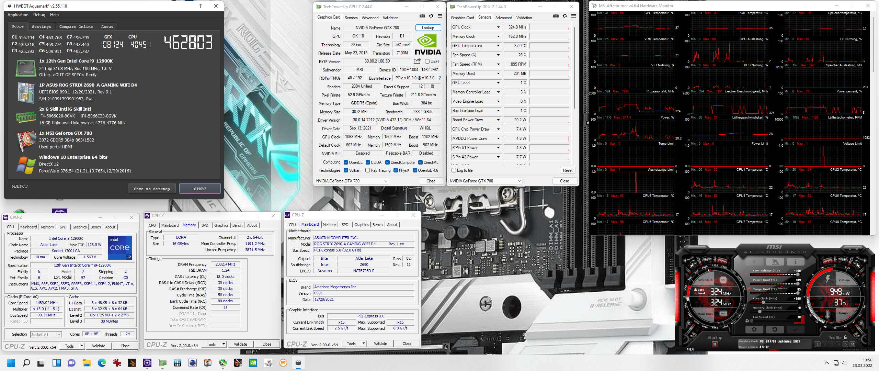This screenshot has width=879, height=371.
Task: Open hamburger menu in GPU-Z Sensors window
Action: point(573,16)
